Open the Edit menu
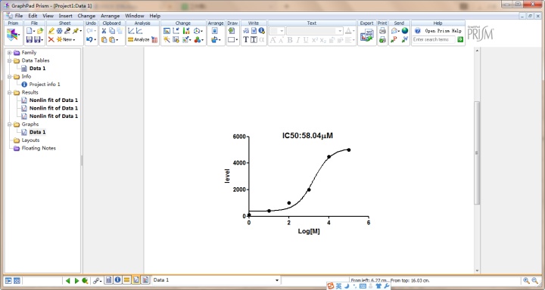The width and height of the screenshot is (545, 290). point(33,16)
